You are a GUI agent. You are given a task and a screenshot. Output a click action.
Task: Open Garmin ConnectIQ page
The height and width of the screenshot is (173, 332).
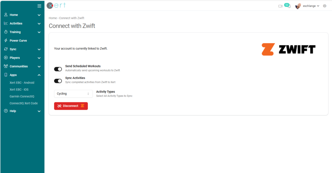pyautogui.click(x=22, y=96)
